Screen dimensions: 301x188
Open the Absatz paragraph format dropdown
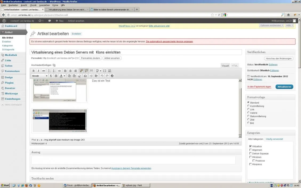coord(39,76)
